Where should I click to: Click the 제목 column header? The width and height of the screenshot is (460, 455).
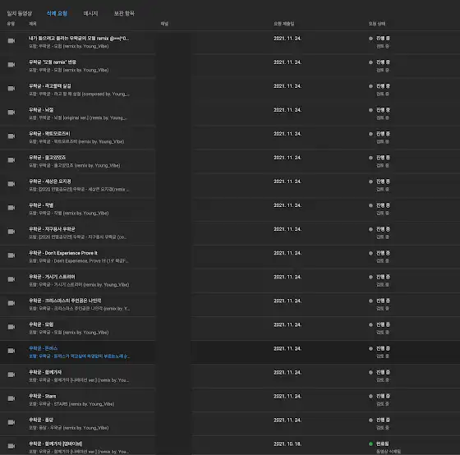pos(33,24)
